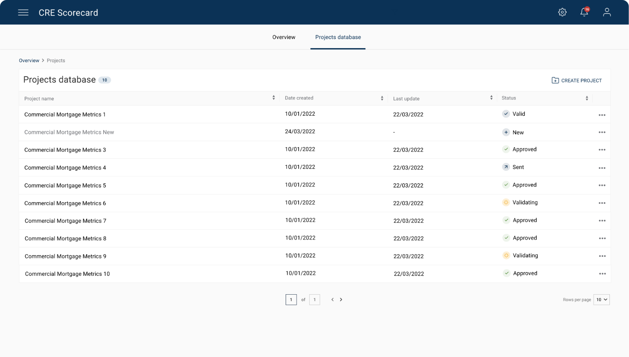Open actions menu for Commercial Mortgage Metrics 9
Viewport: 629px width, 357px height.
click(x=602, y=256)
